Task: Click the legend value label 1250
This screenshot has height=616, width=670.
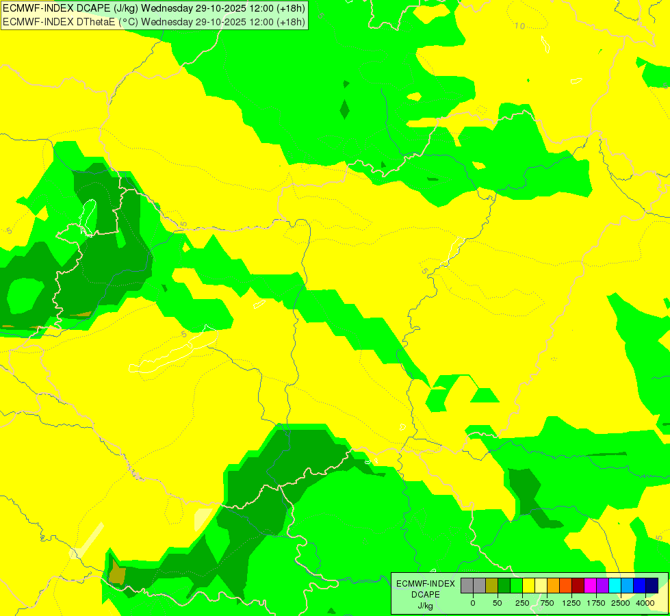Action: 571,603
